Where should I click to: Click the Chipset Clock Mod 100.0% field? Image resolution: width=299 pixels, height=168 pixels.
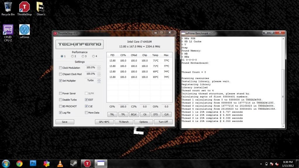[91, 74]
